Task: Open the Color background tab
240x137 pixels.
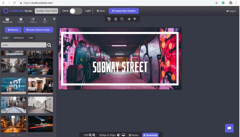Action: tap(31, 38)
